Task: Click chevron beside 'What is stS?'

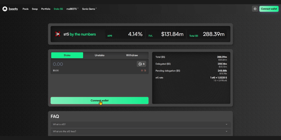Action: click(227, 124)
